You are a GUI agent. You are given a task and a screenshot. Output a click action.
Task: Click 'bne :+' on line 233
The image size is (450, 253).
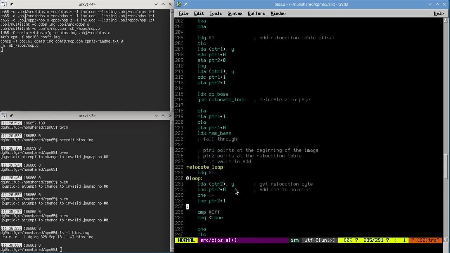(206, 195)
